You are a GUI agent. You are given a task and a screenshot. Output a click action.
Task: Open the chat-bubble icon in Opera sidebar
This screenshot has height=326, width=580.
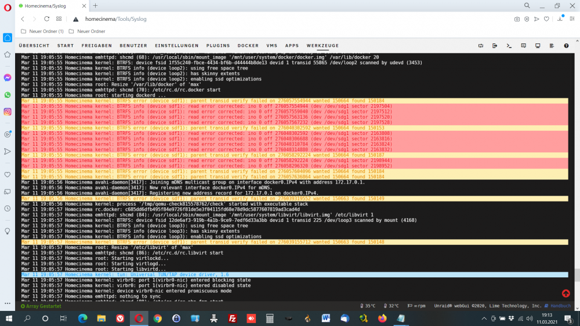click(8, 192)
